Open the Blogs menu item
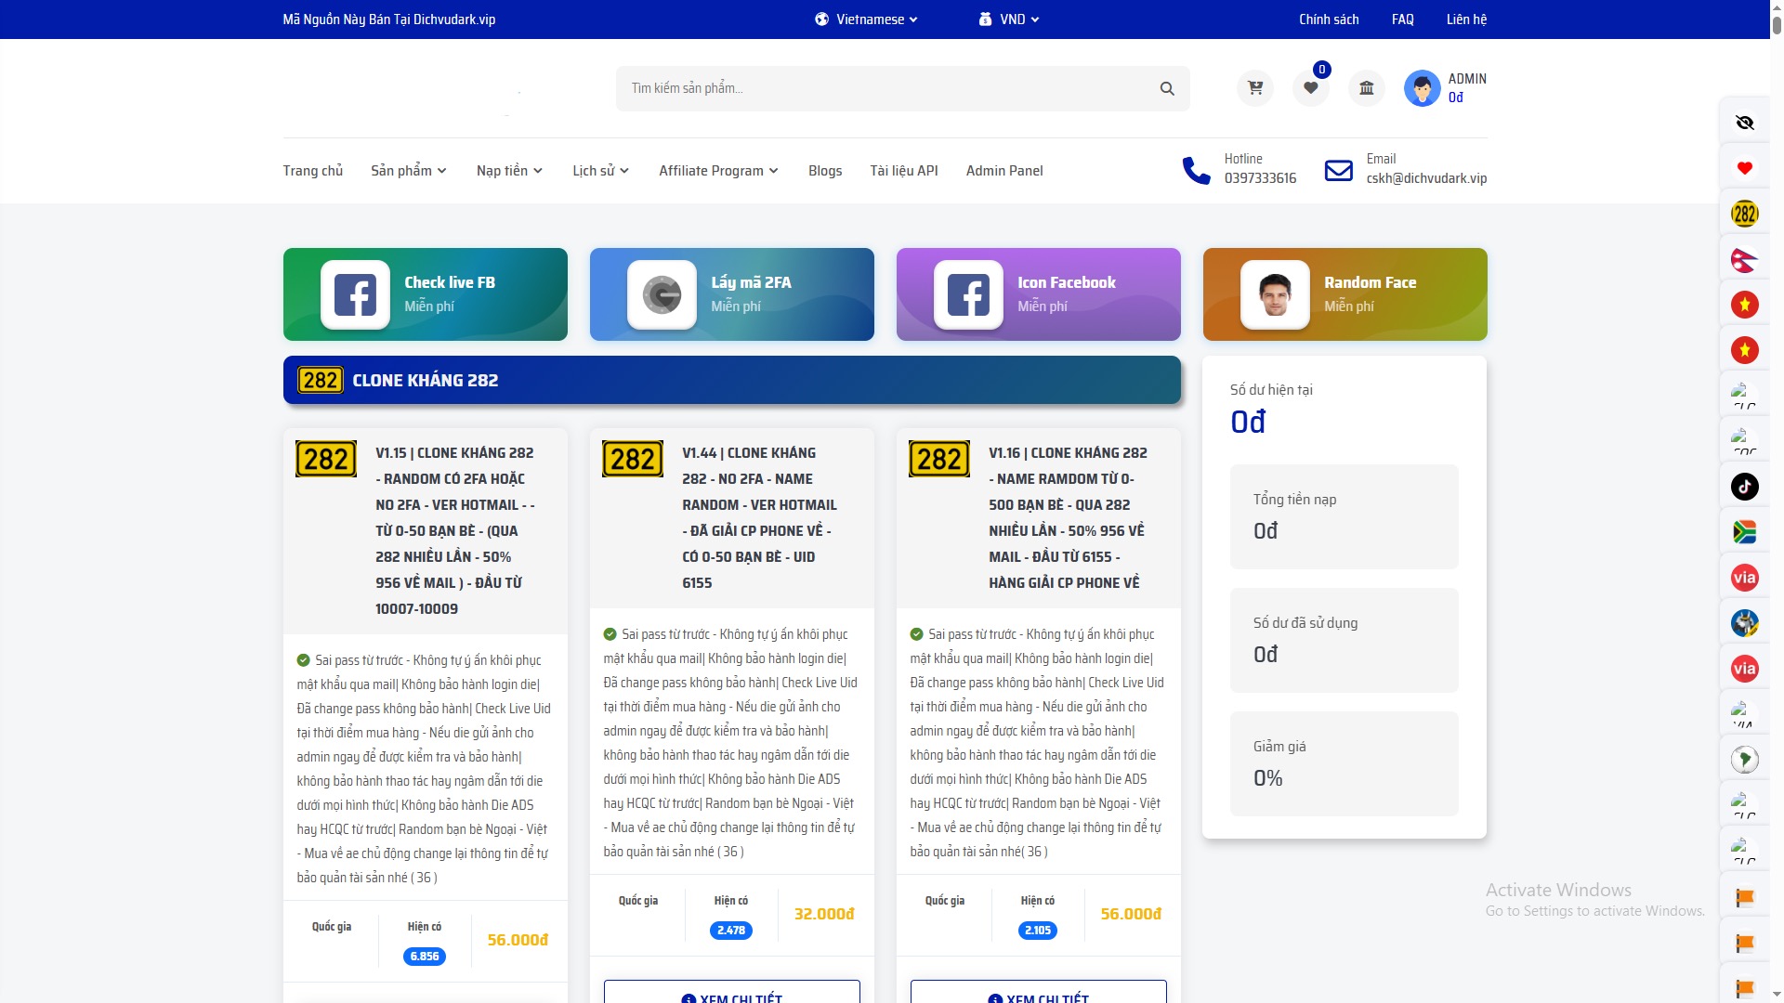1784x1003 pixels. tap(824, 171)
